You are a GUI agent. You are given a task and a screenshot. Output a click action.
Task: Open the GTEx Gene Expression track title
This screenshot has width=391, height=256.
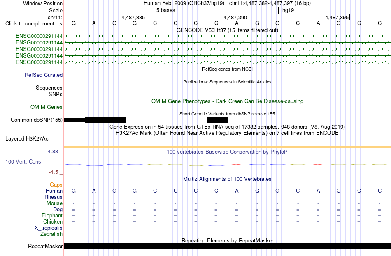point(227,127)
